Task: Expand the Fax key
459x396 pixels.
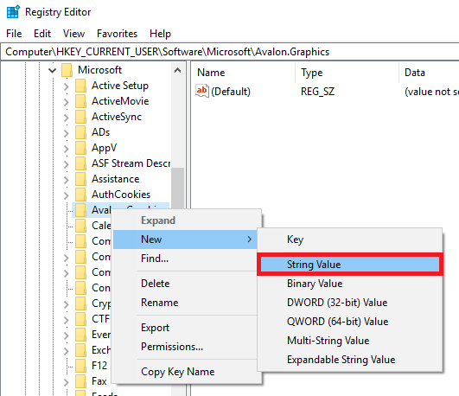Action: point(67,382)
